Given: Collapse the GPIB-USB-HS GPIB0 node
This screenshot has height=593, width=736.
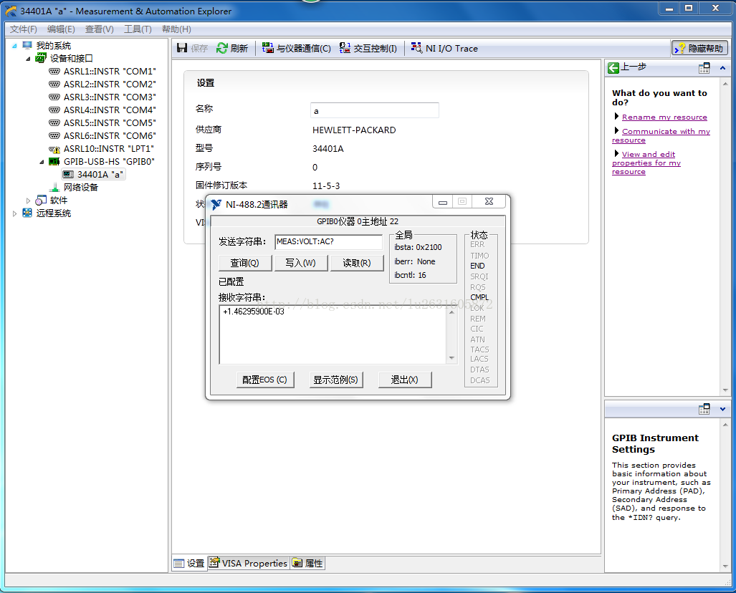Looking at the screenshot, I should click(x=42, y=162).
